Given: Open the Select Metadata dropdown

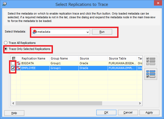Looking at the screenshot, I should coord(88,32).
